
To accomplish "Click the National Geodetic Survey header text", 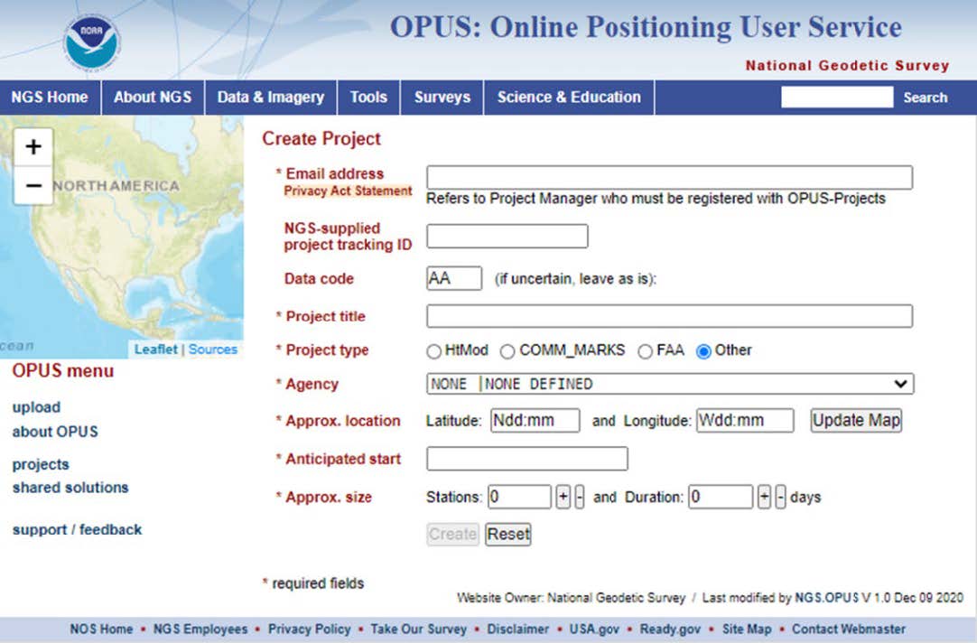I will [x=847, y=65].
